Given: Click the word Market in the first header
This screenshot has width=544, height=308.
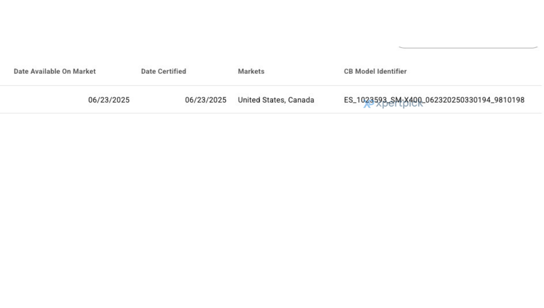Looking at the screenshot, I should click(84, 71).
